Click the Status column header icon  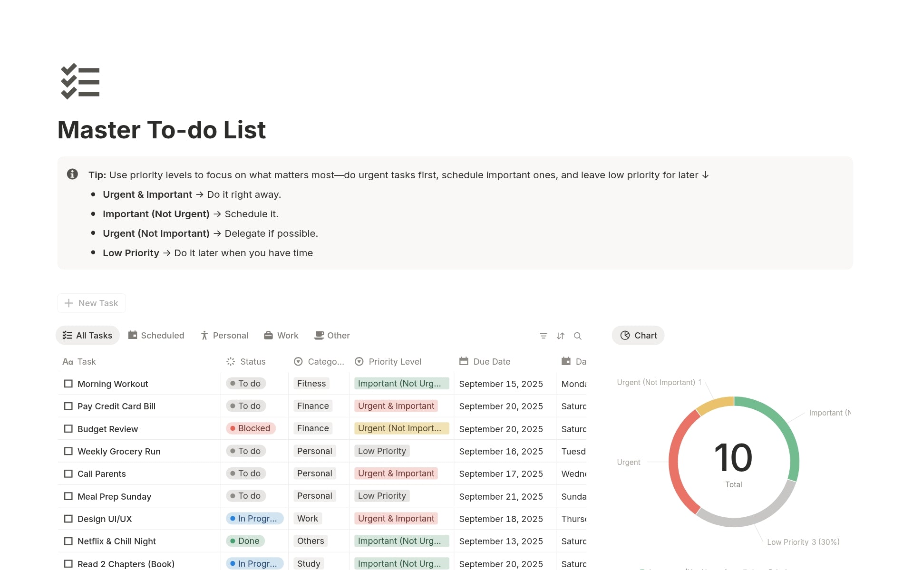tap(230, 361)
